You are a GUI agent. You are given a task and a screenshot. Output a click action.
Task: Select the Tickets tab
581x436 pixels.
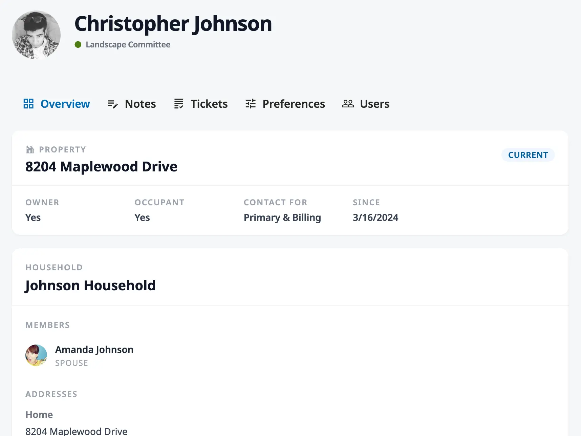[x=209, y=104]
